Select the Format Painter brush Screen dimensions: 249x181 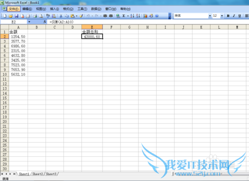pos(81,16)
